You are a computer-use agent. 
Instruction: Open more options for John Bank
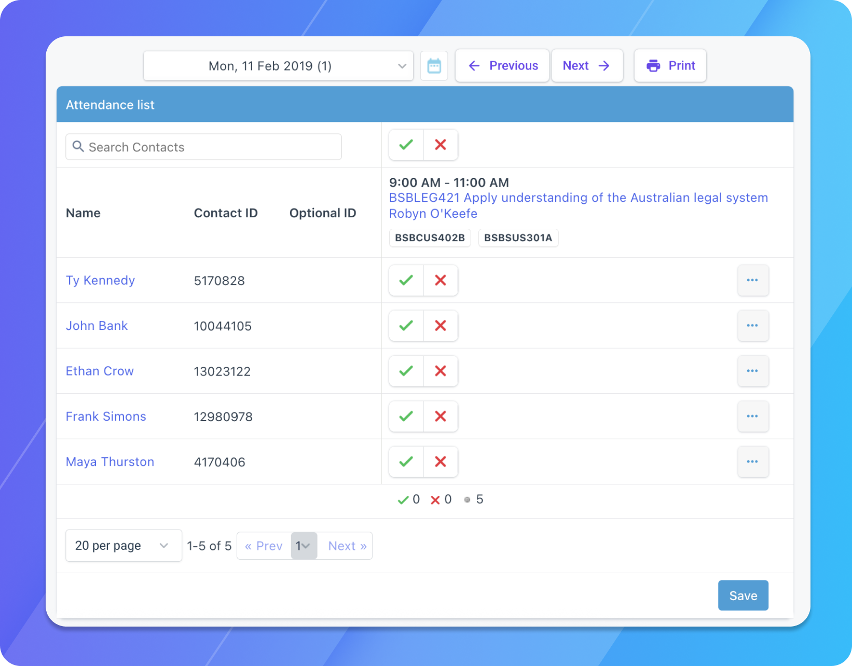(x=753, y=326)
